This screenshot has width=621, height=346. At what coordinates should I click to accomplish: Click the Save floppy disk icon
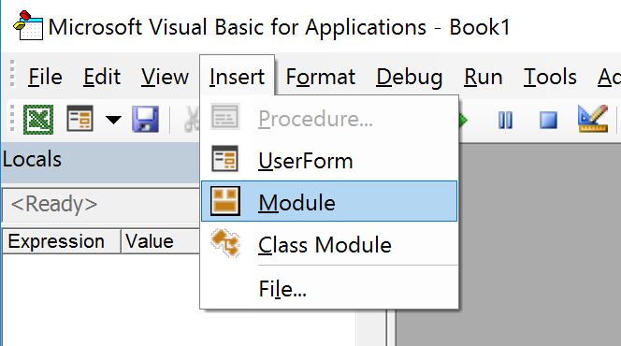(145, 119)
